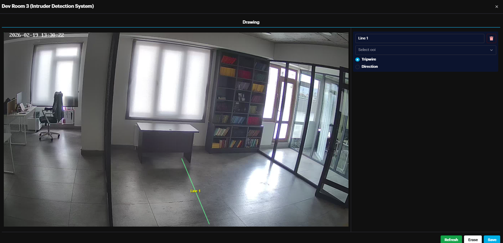The image size is (503, 243).
Task: Click the yellow Line 1 label on feed
Action: tap(196, 191)
